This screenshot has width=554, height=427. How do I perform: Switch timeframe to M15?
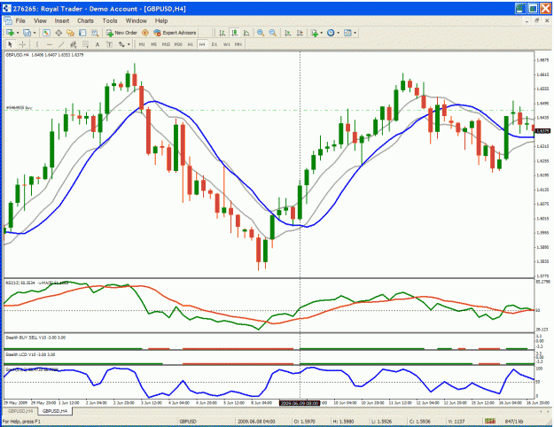[166, 44]
